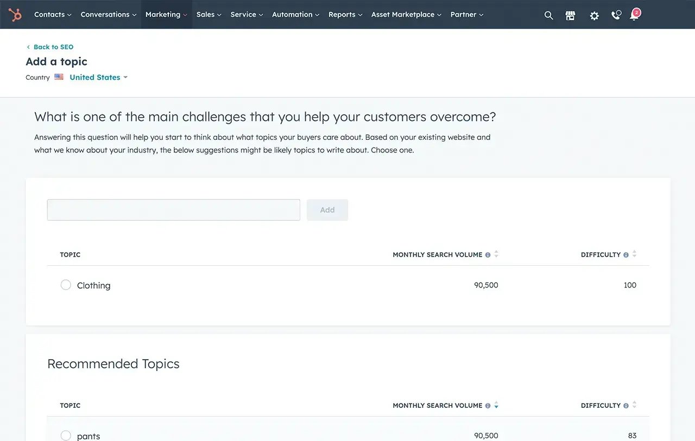Click the Monthly Search Volume info icon
Screen dimensions: 695x441
(x=488, y=254)
